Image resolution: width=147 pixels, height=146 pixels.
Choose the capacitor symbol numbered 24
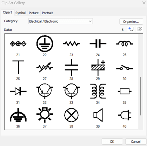[x=98, y=43]
